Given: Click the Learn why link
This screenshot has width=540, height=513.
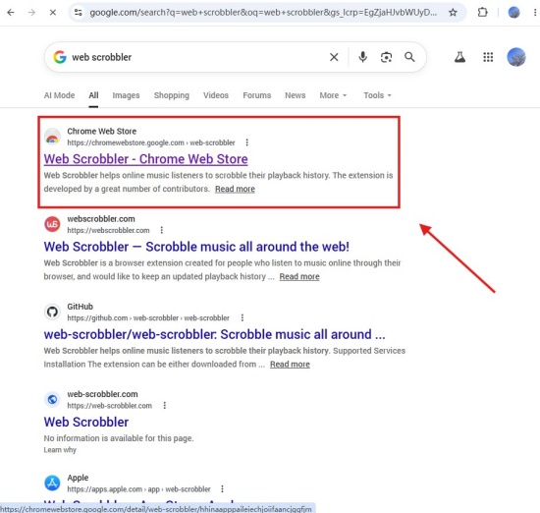Looking at the screenshot, I should [x=60, y=450].
